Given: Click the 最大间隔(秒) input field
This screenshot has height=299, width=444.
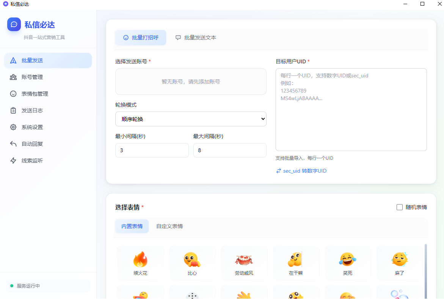Looking at the screenshot, I should click(x=230, y=150).
